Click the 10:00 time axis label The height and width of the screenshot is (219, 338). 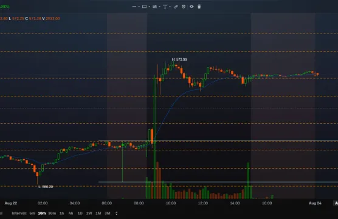pyautogui.click(x=171, y=203)
